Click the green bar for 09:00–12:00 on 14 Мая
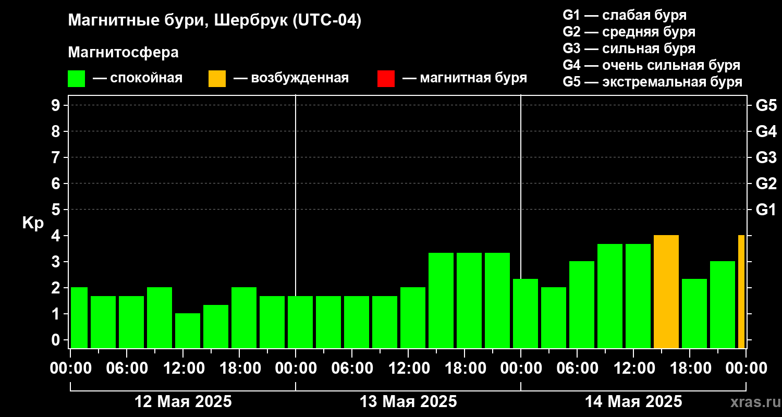The image size is (782, 417). (610, 296)
